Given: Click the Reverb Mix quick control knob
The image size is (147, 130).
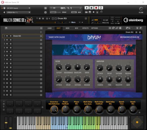Looking at the screenshot, I should pos(133,109).
